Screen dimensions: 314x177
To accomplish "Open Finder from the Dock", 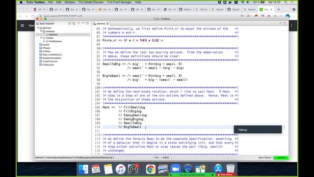I will coord(83,169).
